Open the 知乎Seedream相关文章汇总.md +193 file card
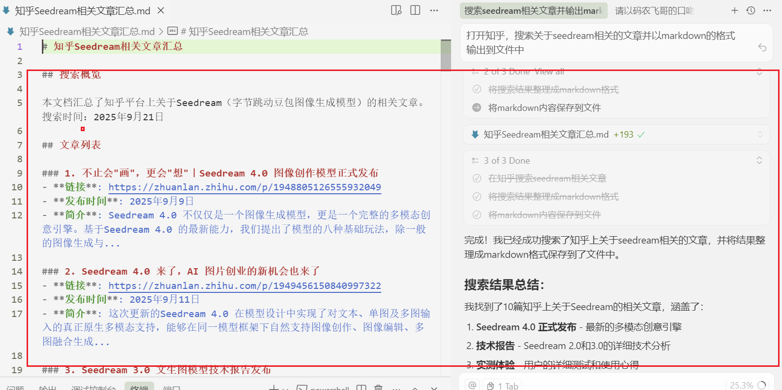Screen dimensions: 782x390 pyautogui.click(x=617, y=134)
